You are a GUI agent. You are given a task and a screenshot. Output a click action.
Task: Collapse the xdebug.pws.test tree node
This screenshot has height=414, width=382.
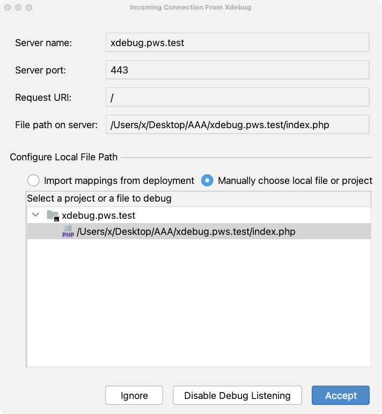[x=35, y=215]
